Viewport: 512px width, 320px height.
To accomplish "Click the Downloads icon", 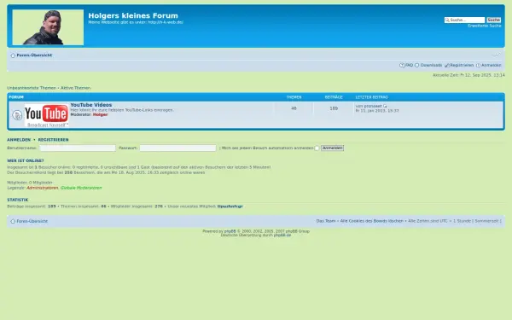I will [417, 66].
